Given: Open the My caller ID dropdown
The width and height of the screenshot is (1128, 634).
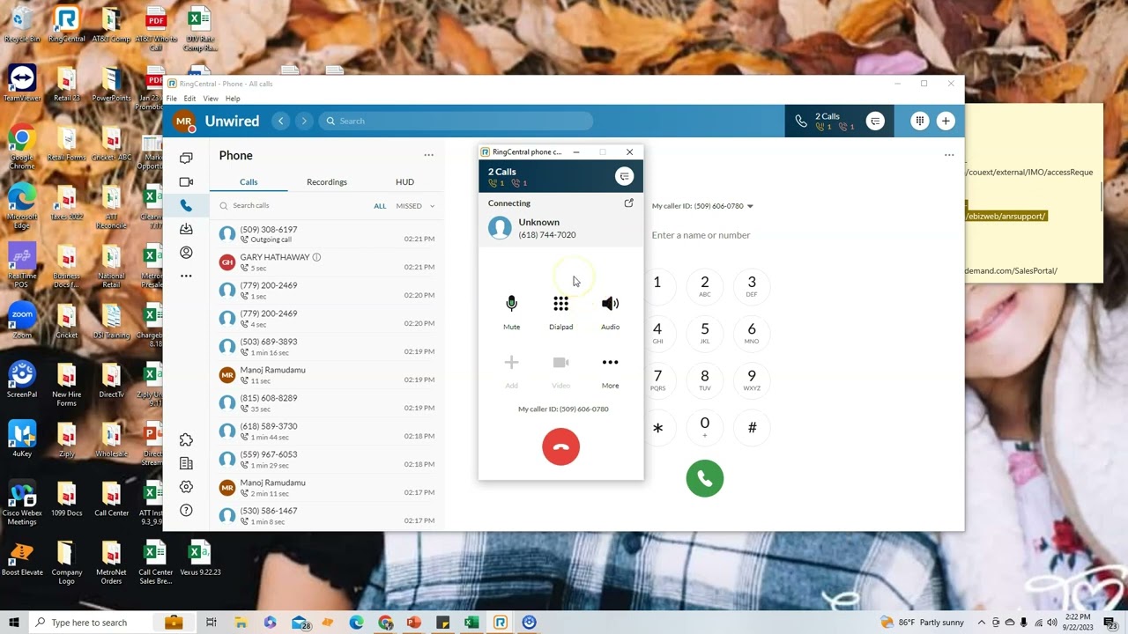Looking at the screenshot, I should 702,206.
